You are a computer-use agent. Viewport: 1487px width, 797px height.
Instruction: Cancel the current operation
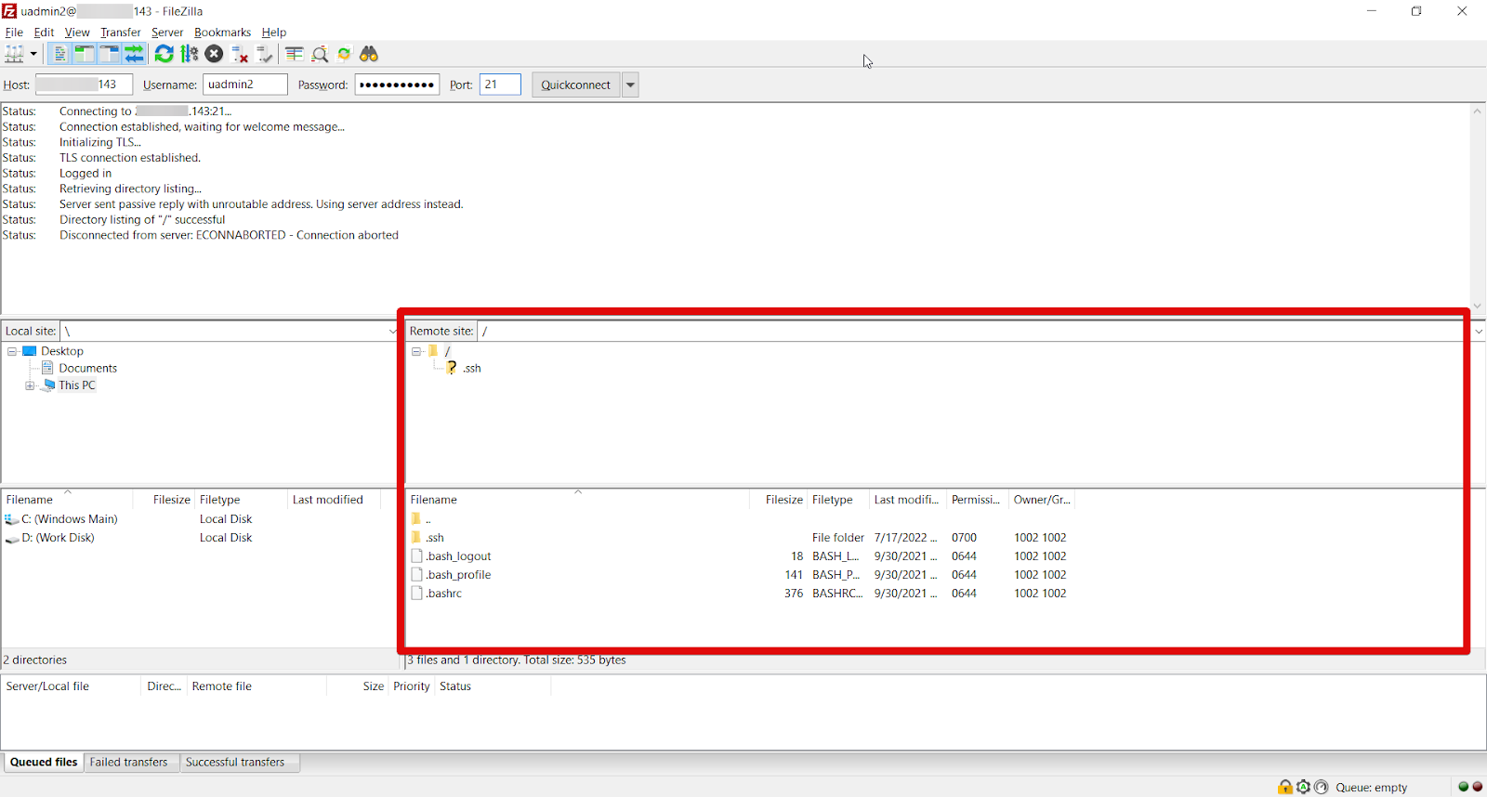(214, 54)
